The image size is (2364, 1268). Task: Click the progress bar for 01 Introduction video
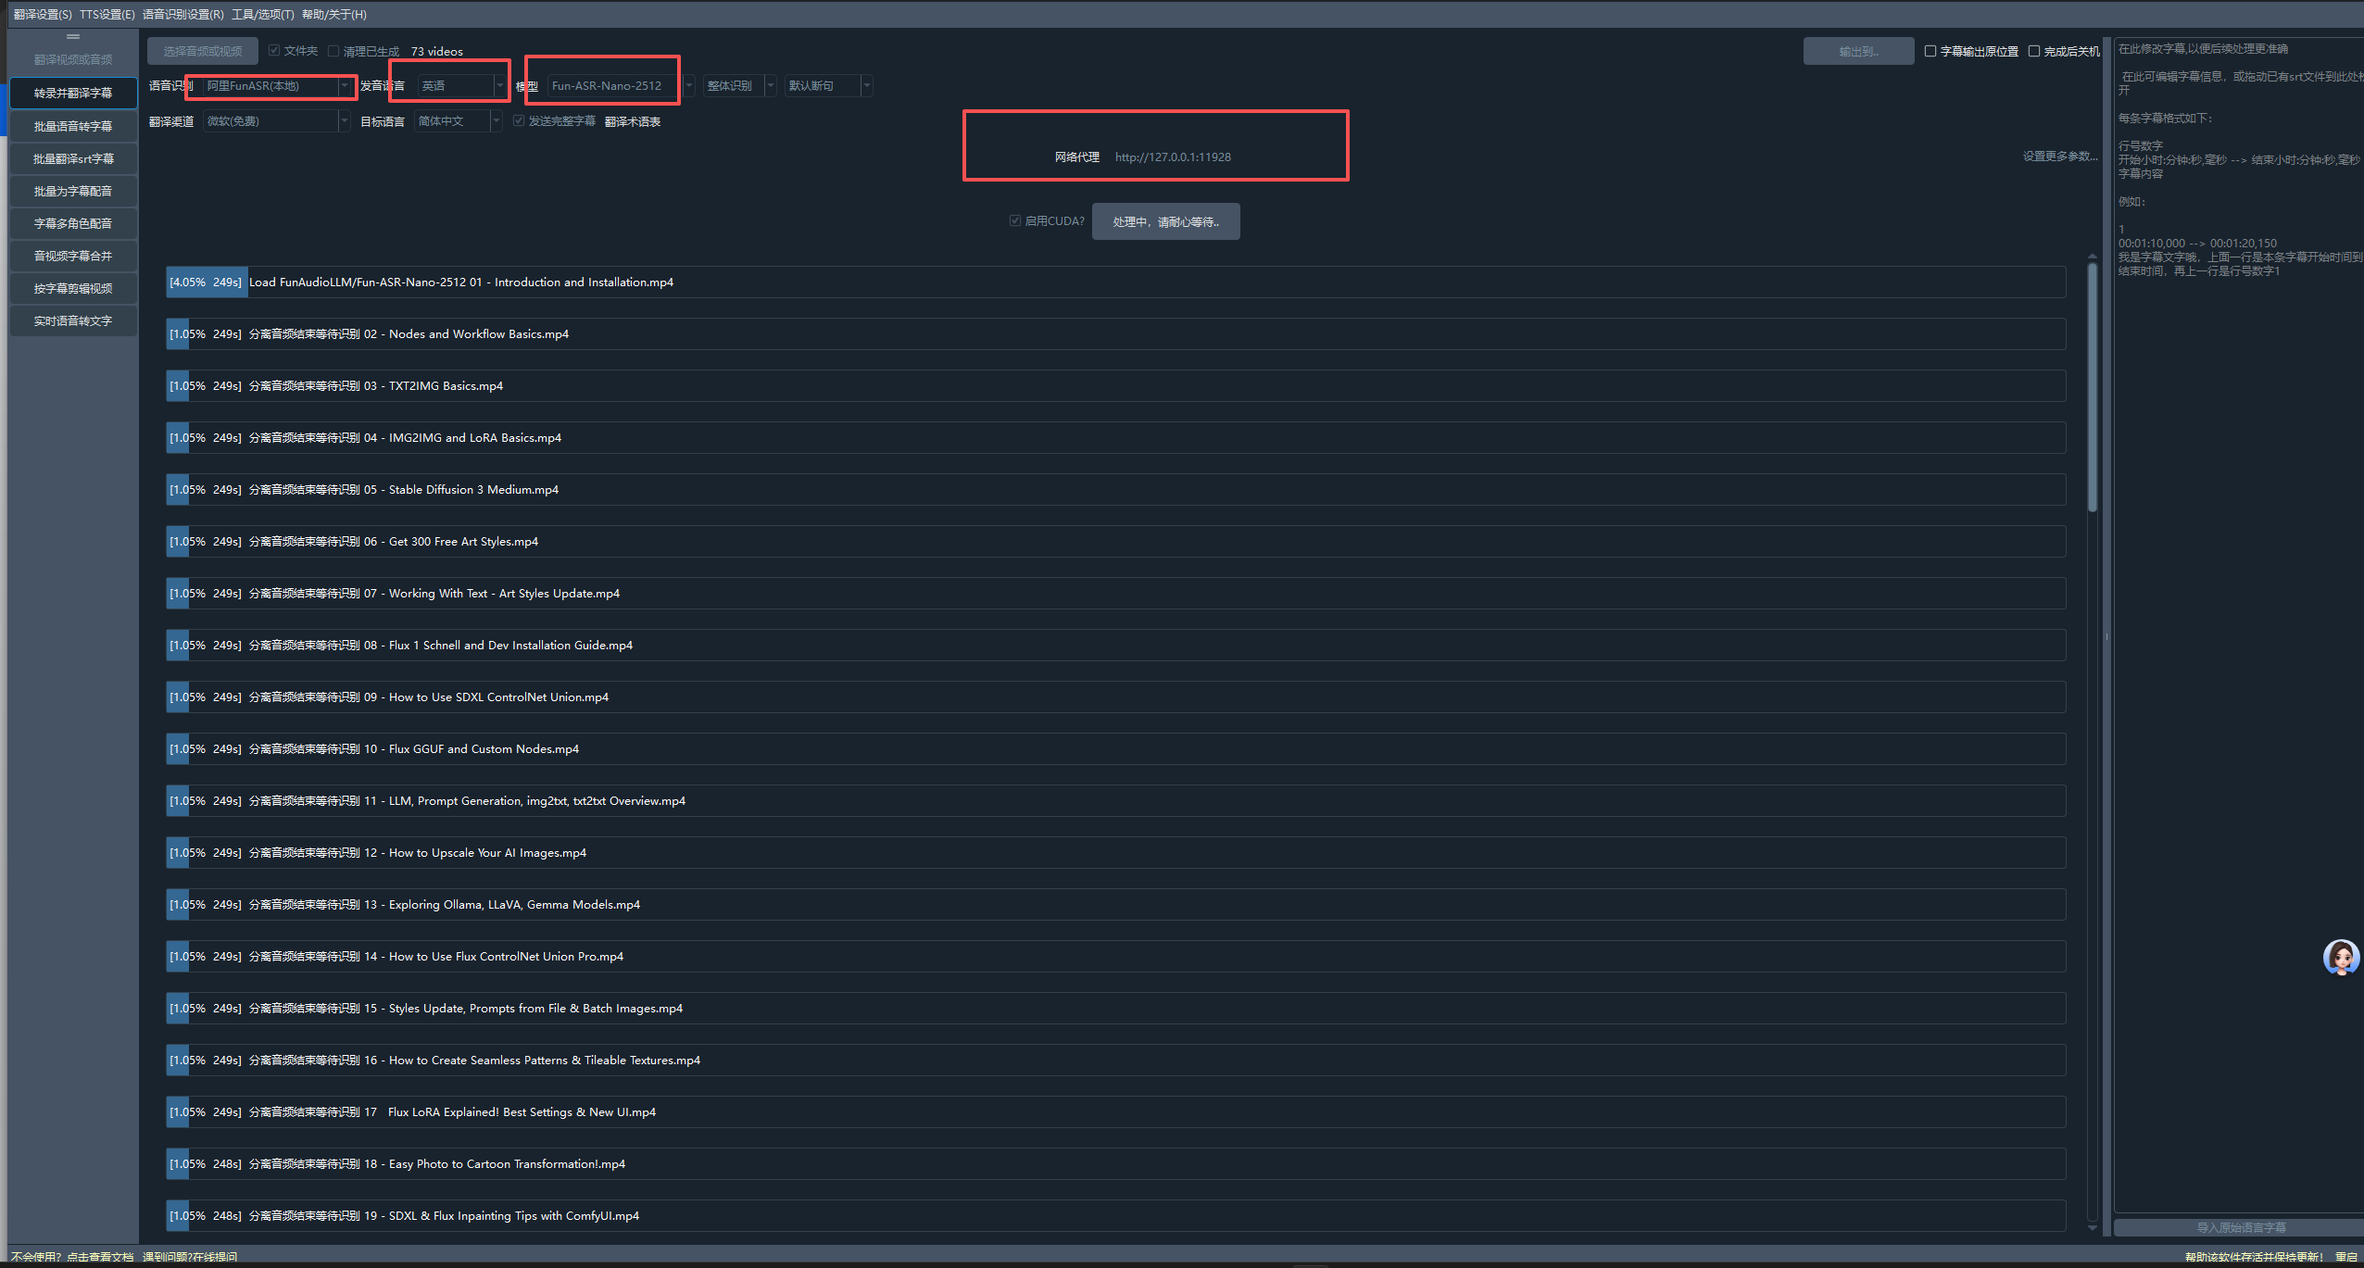[1115, 282]
